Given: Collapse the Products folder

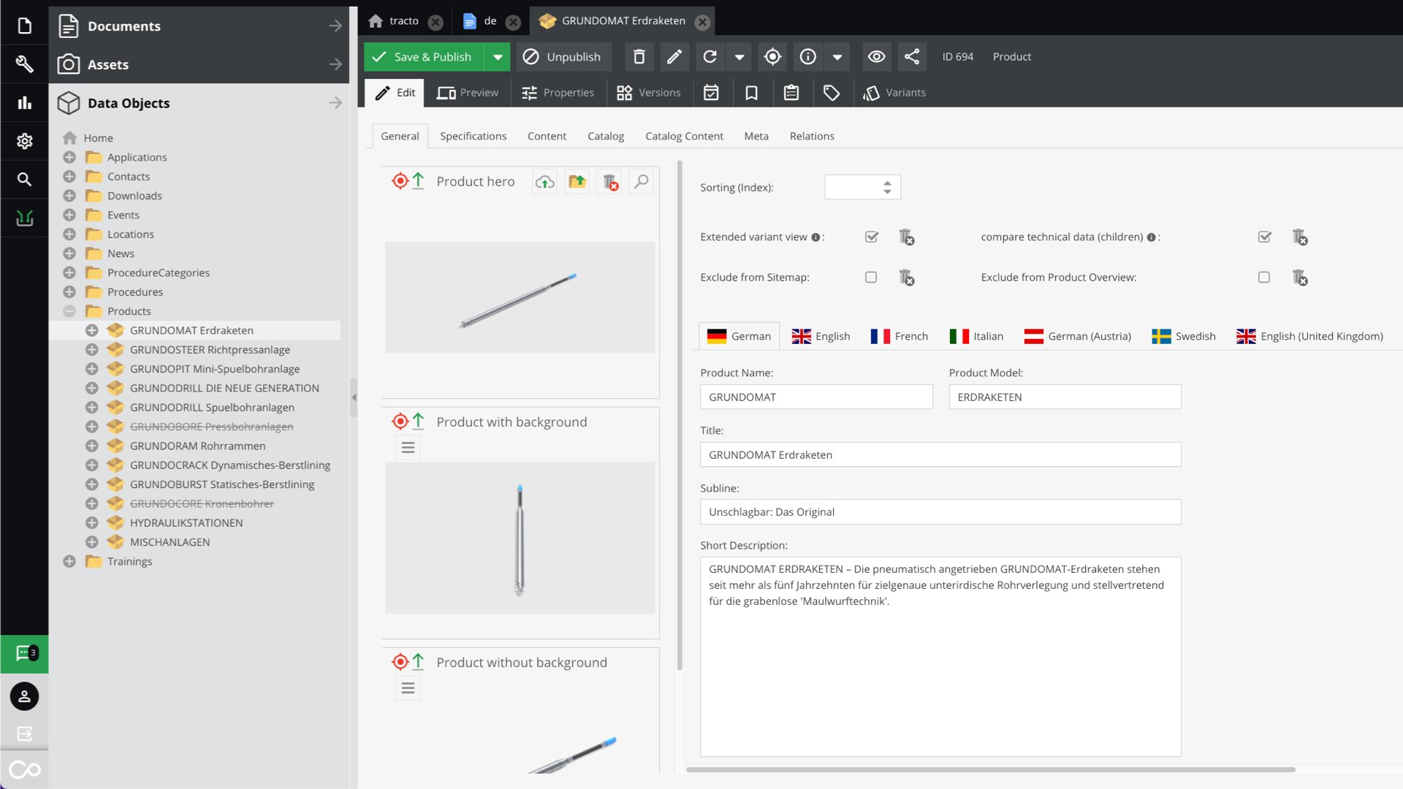Looking at the screenshot, I should [69, 311].
